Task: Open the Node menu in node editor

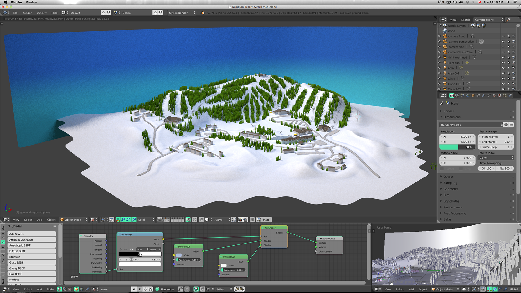Action: (x=50, y=289)
